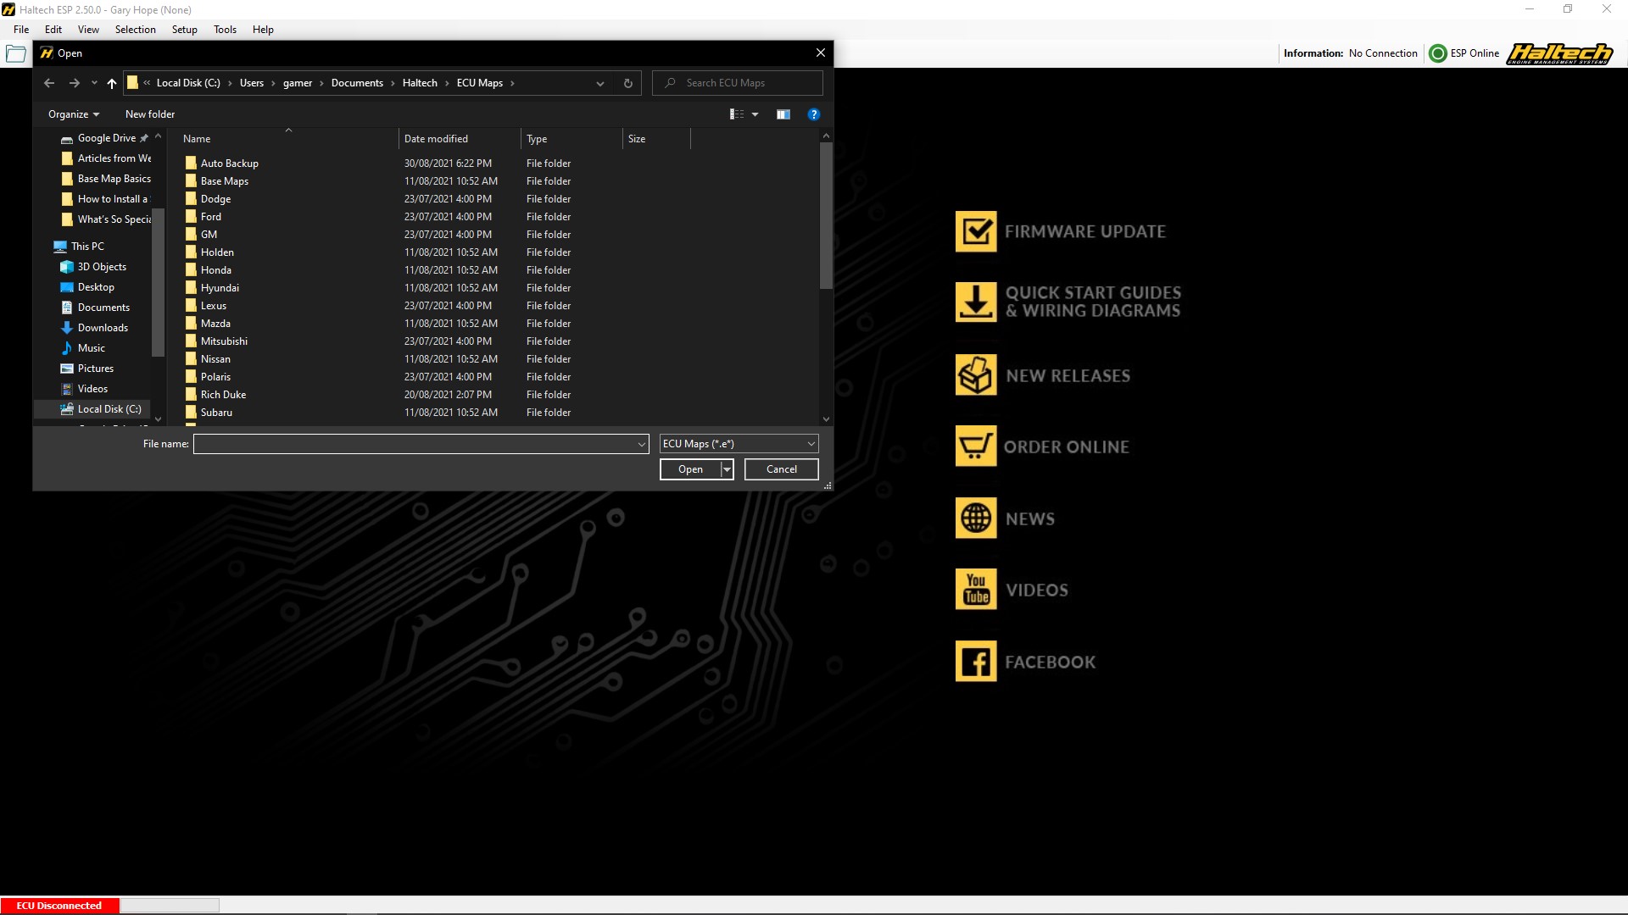Open the dialog's help question mark icon
The width and height of the screenshot is (1628, 915).
[814, 114]
